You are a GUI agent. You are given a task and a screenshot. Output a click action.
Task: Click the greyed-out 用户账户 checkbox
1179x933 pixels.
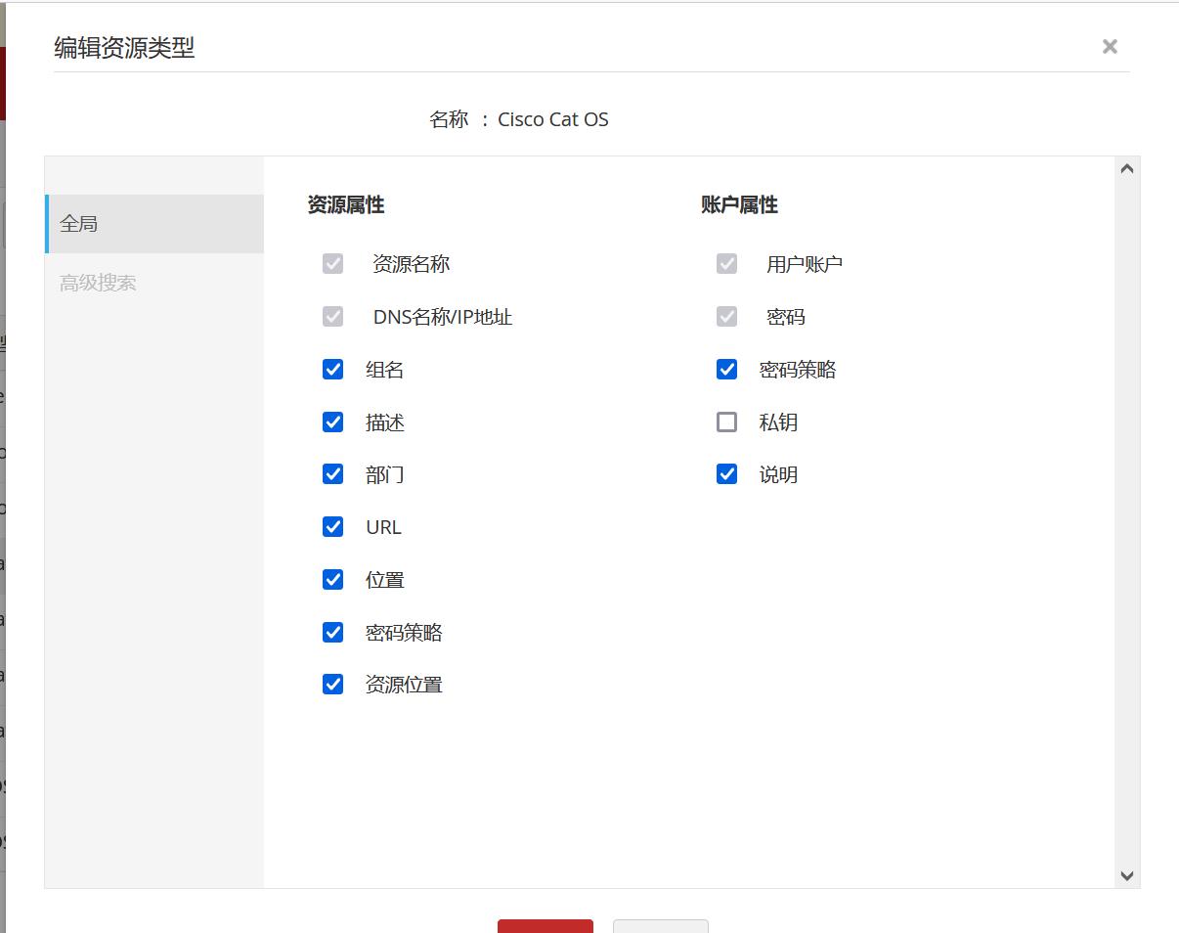tap(726, 264)
